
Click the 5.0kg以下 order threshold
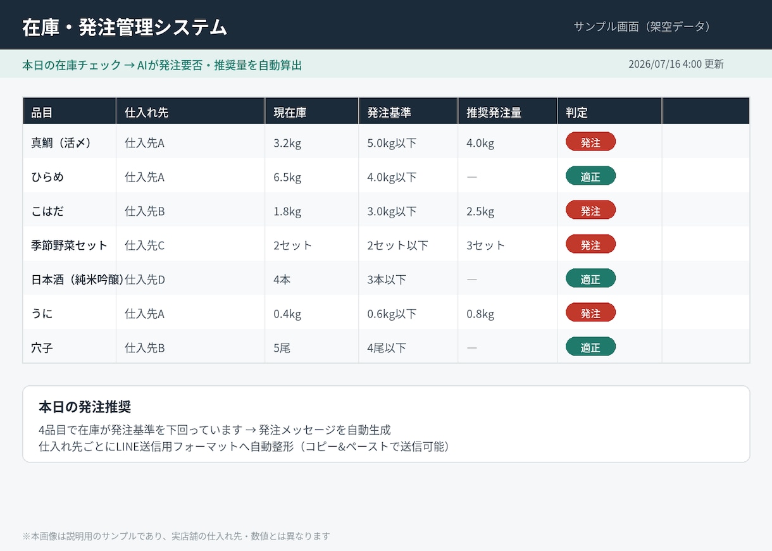tap(392, 143)
